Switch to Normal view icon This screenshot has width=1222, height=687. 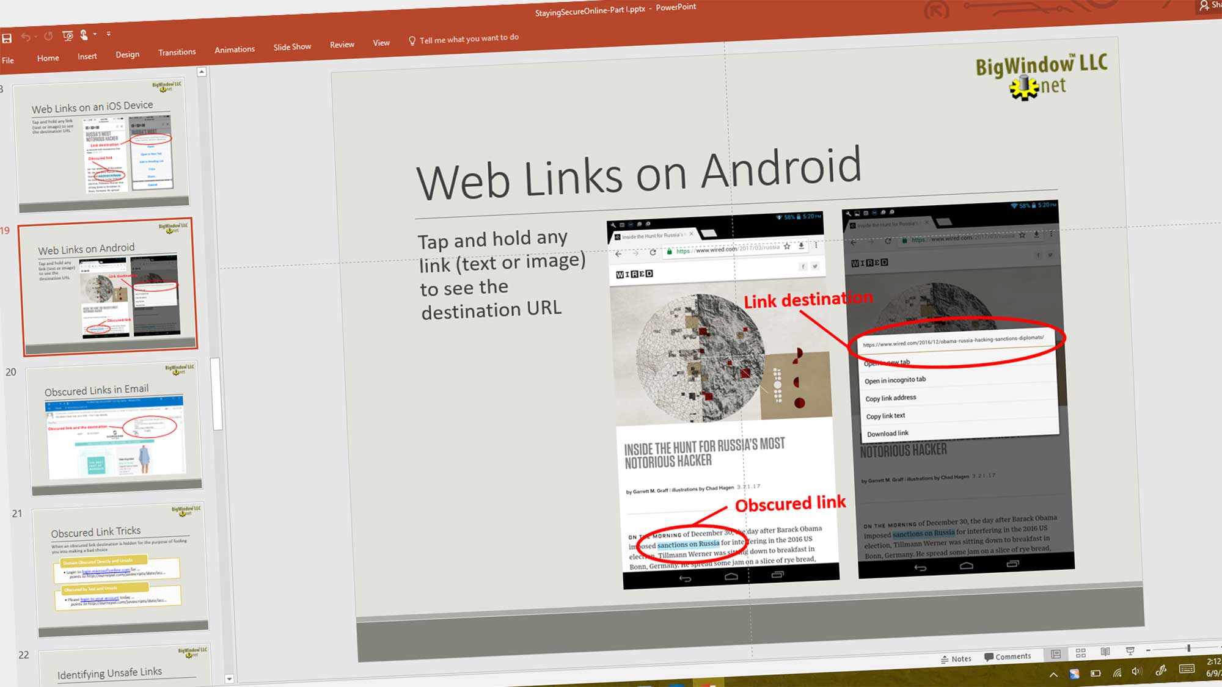point(1055,654)
